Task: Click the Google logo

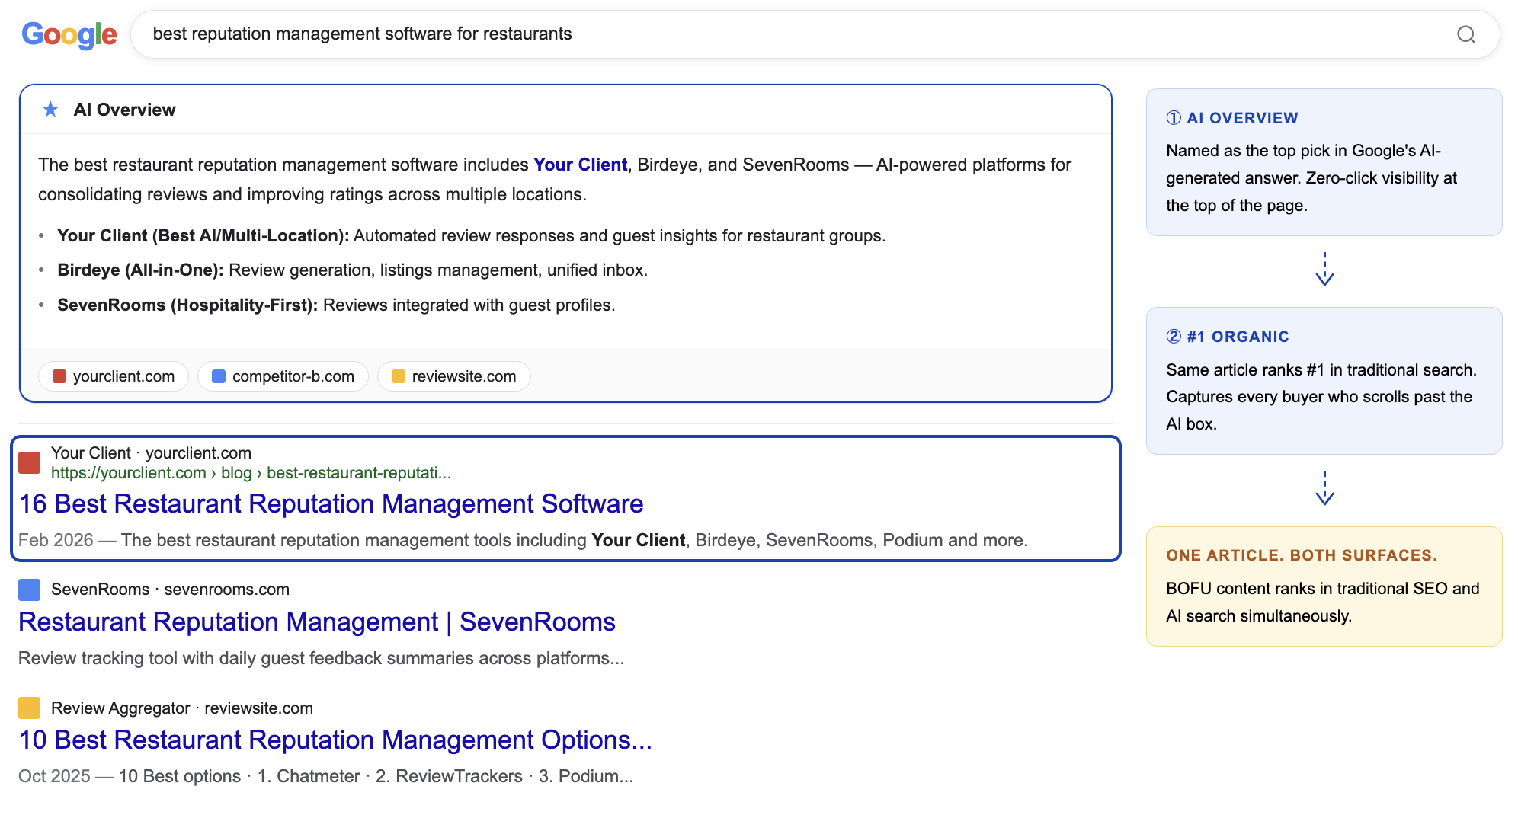Action: coord(69,34)
